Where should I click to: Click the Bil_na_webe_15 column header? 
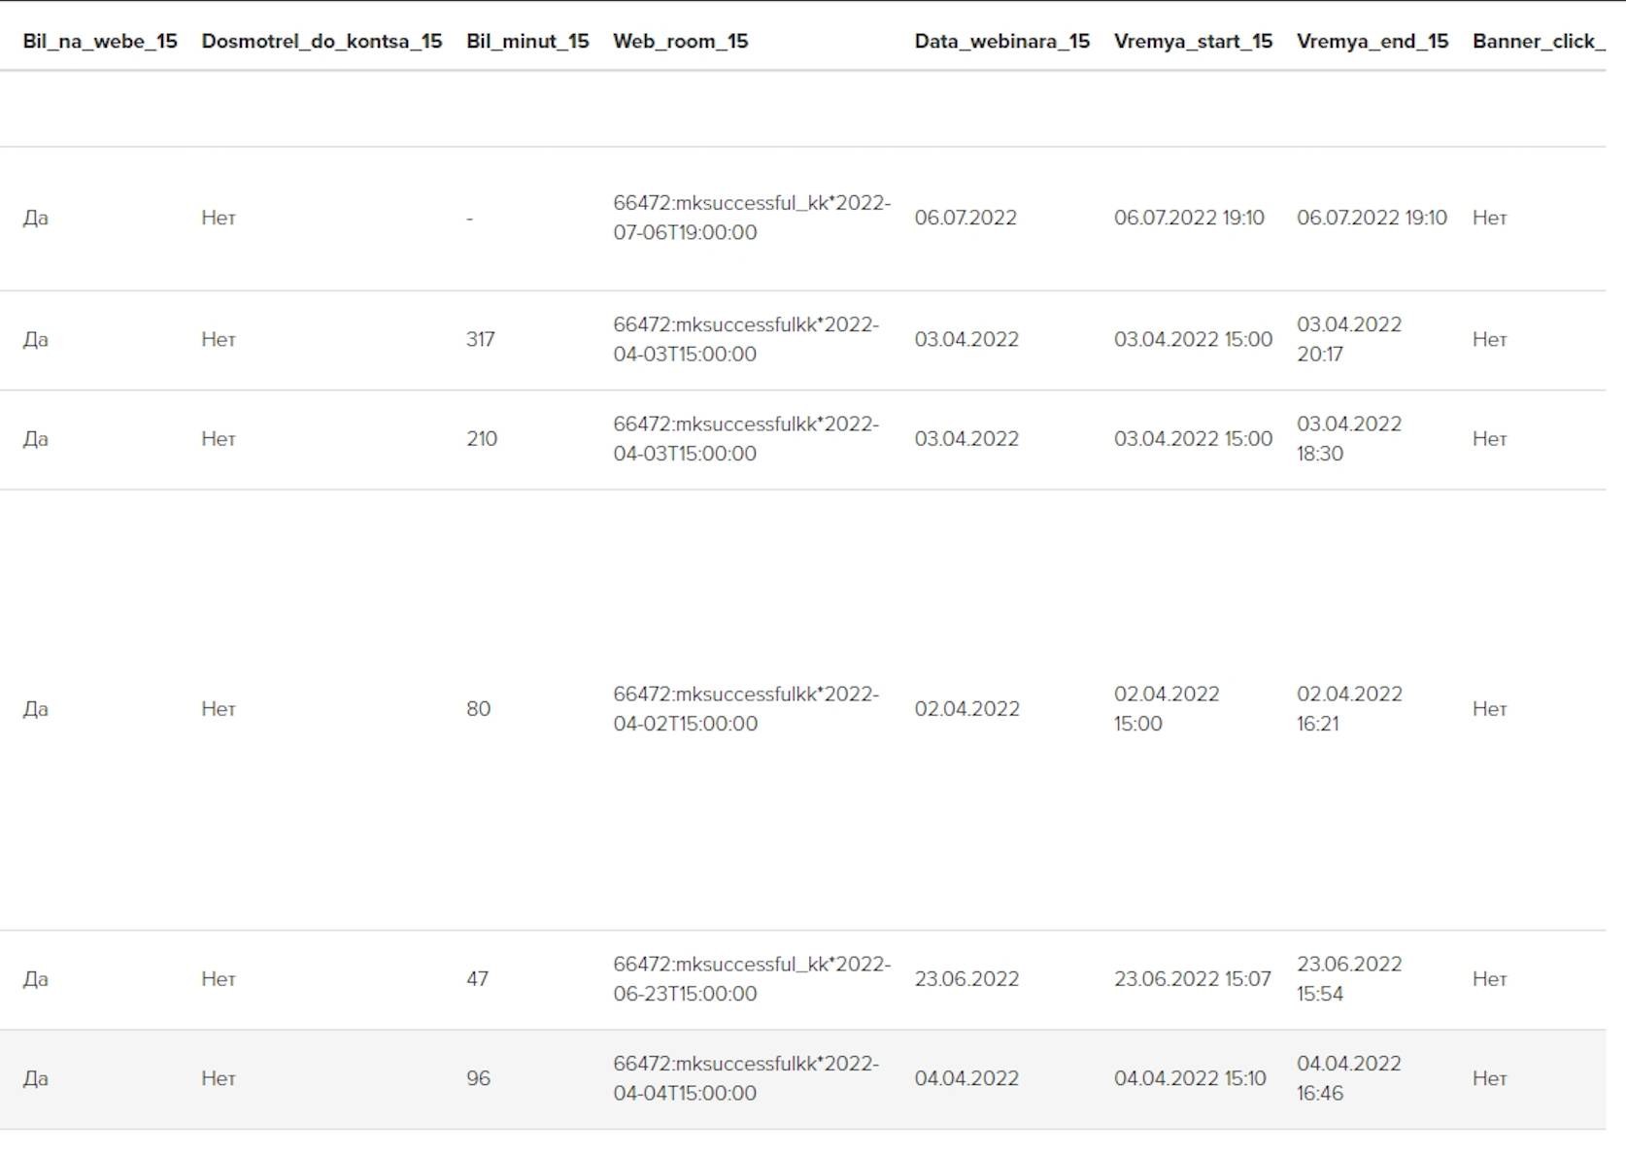pyautogui.click(x=100, y=41)
